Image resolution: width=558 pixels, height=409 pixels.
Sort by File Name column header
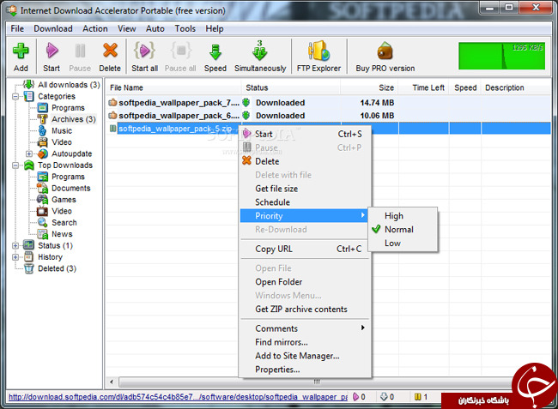[173, 87]
